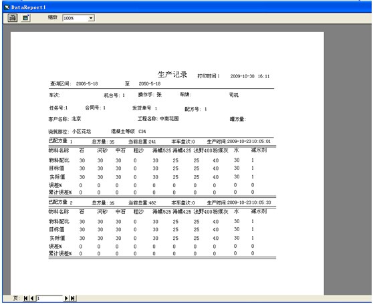Click the query start date 2006-5-18
The width and height of the screenshot is (373, 304).
tap(87, 84)
